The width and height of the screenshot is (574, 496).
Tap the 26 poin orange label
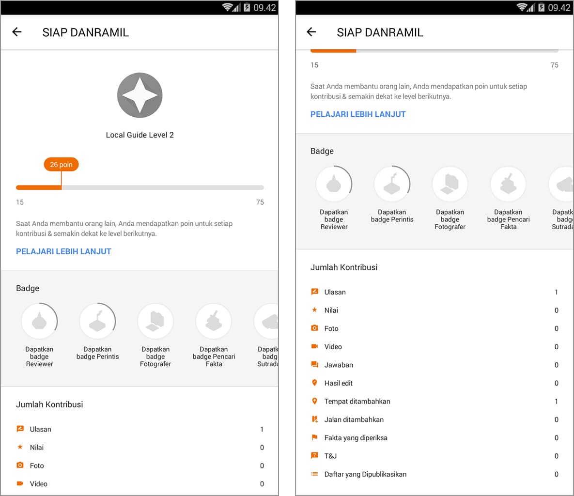(61, 164)
